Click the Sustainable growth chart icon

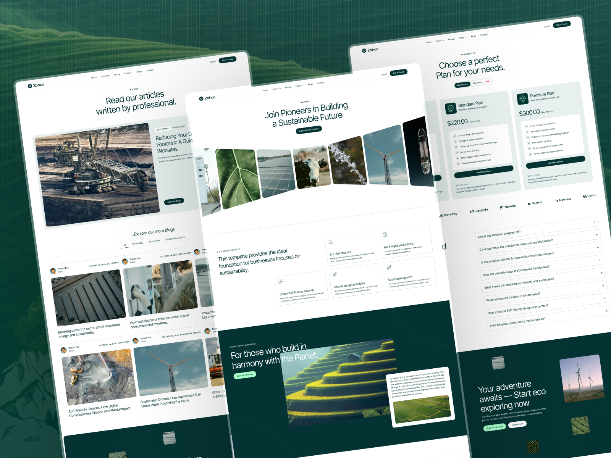pyautogui.click(x=389, y=267)
